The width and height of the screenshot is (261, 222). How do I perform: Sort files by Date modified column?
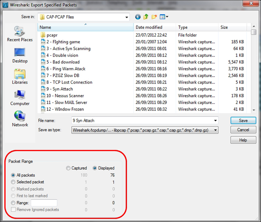point(155,27)
